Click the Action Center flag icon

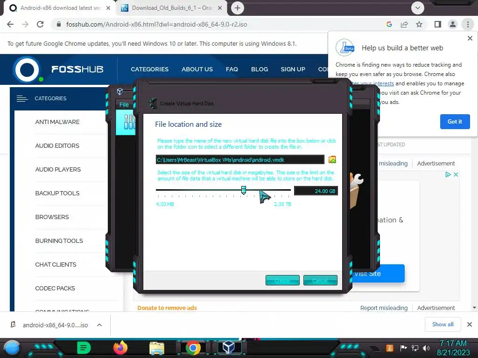[x=403, y=348]
